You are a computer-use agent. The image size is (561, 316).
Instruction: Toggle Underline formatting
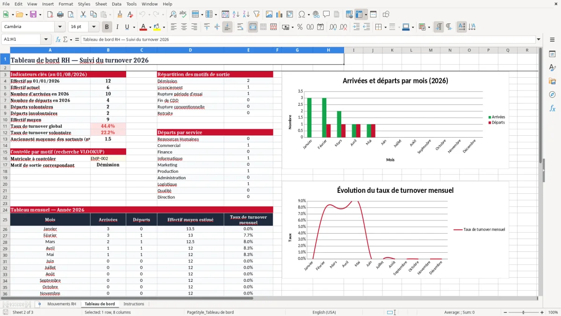point(127,27)
